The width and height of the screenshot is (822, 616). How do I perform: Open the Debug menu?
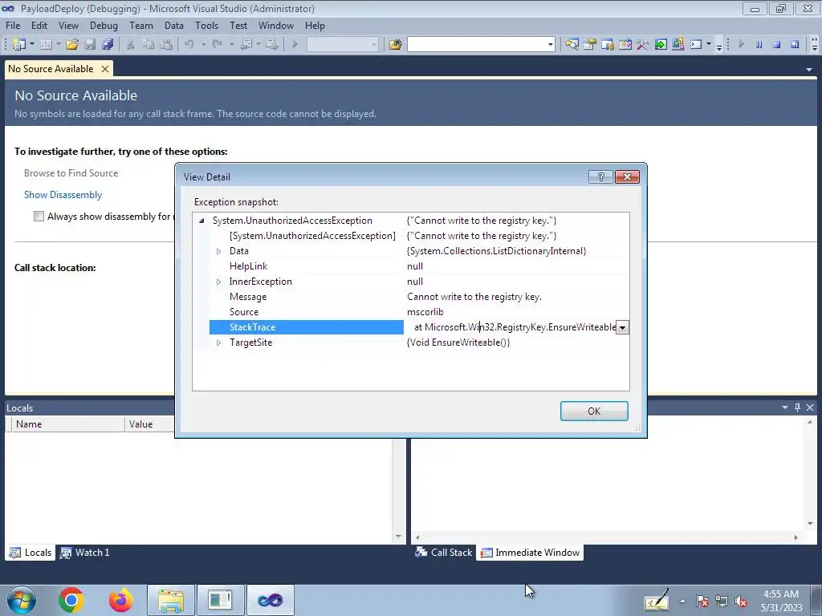coord(104,25)
